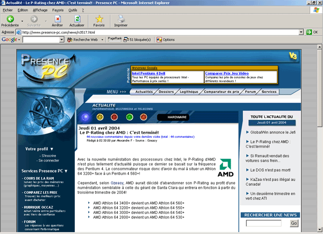Open Google toolbar Options

pos(166,40)
